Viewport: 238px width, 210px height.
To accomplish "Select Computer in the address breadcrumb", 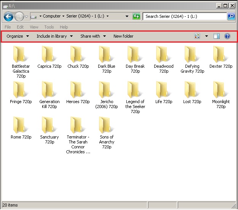I will [52, 16].
